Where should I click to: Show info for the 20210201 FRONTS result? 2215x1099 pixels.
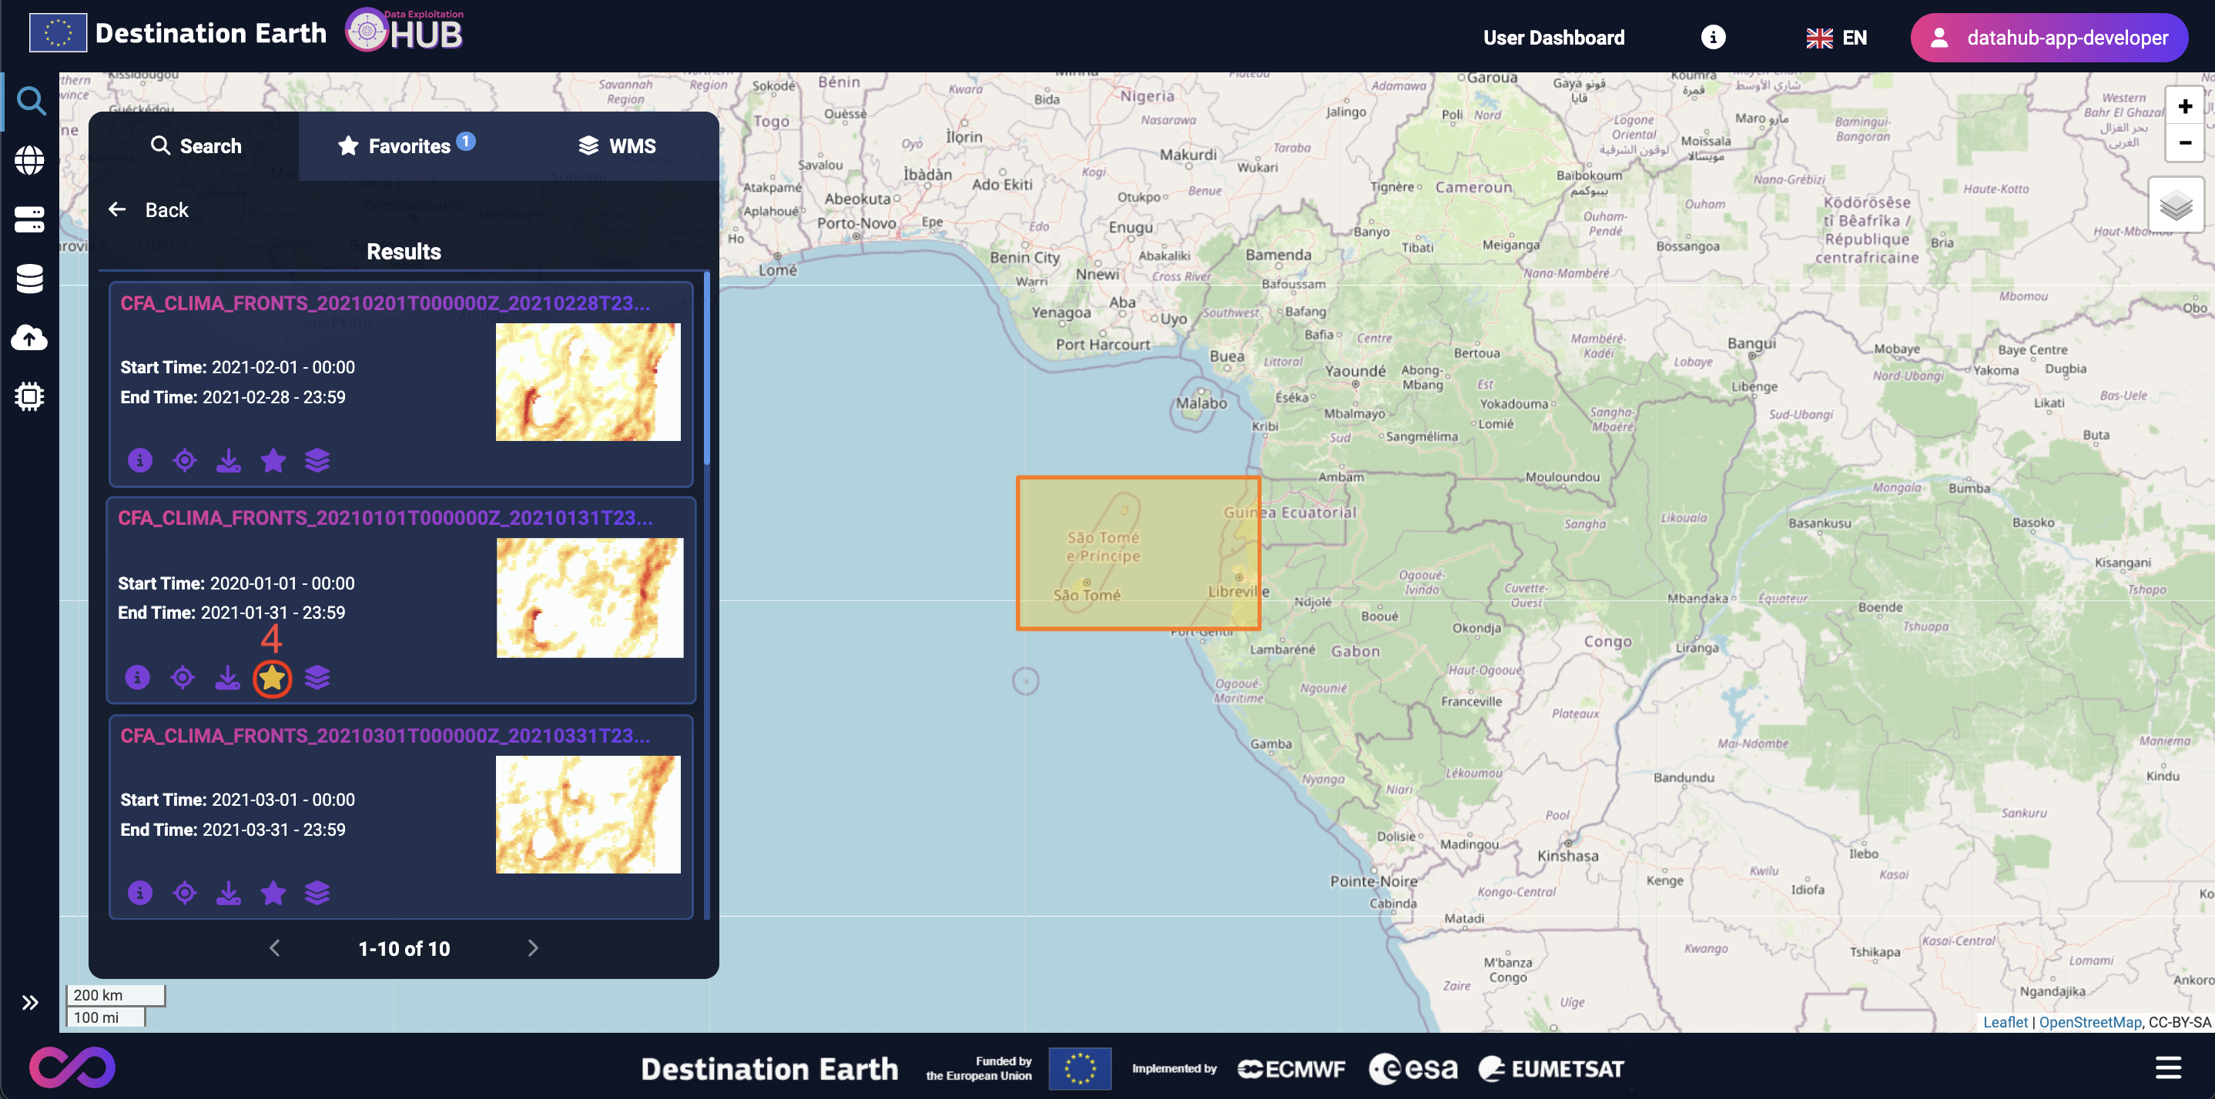pos(140,460)
